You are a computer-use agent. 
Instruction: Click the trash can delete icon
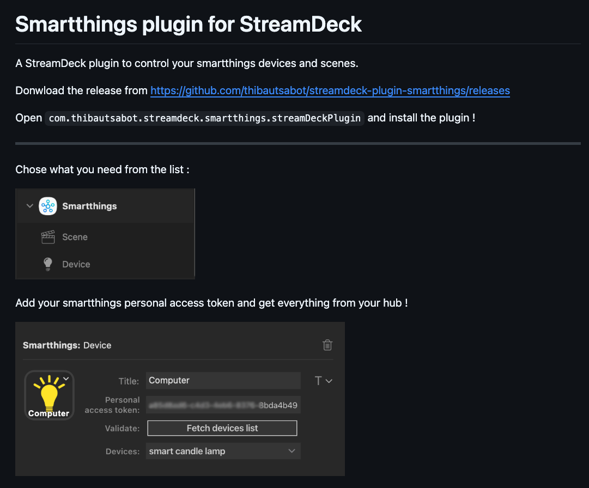click(327, 345)
